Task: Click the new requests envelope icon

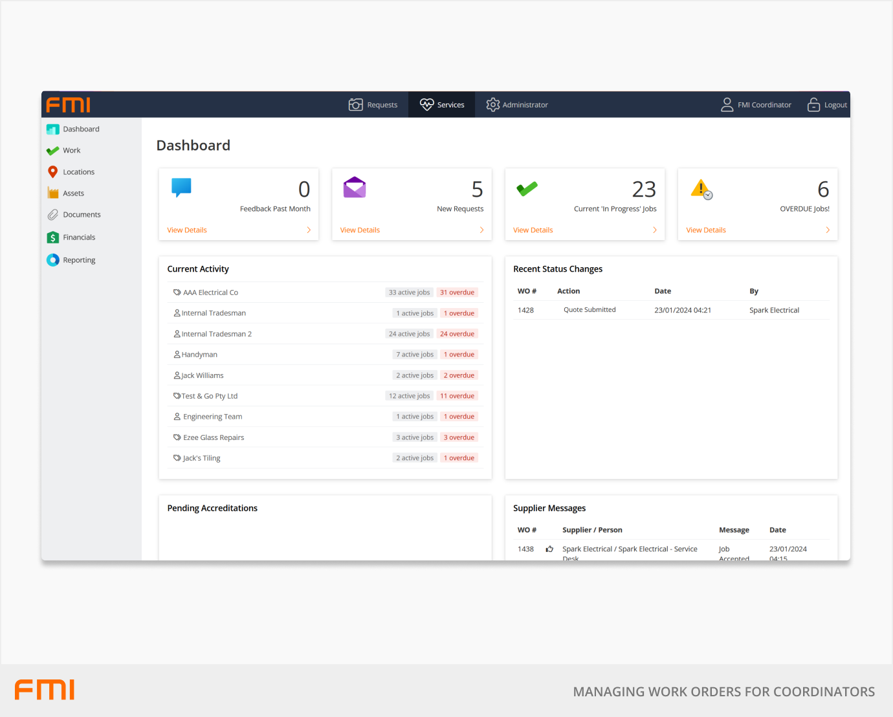Action: coord(355,188)
